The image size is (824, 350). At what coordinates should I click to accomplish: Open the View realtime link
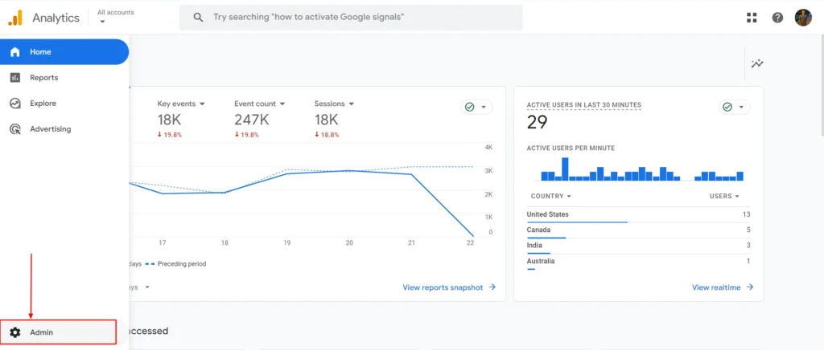tap(723, 287)
